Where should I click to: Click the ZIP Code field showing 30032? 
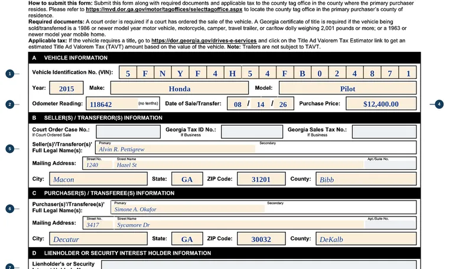261,238
